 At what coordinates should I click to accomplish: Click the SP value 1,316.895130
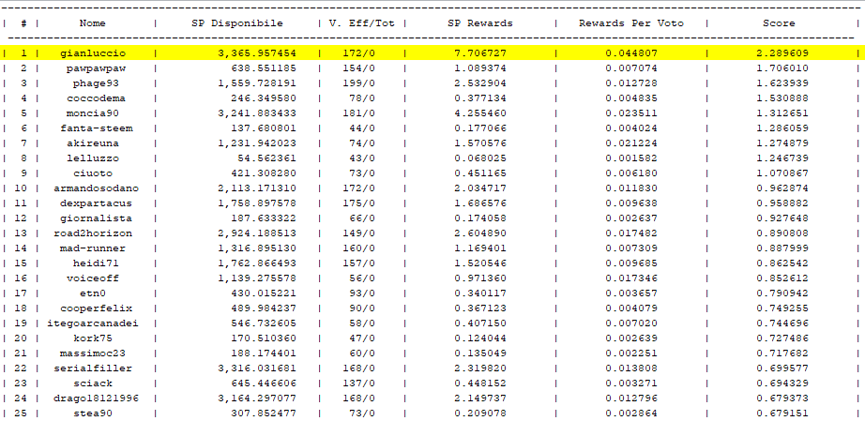coord(257,248)
